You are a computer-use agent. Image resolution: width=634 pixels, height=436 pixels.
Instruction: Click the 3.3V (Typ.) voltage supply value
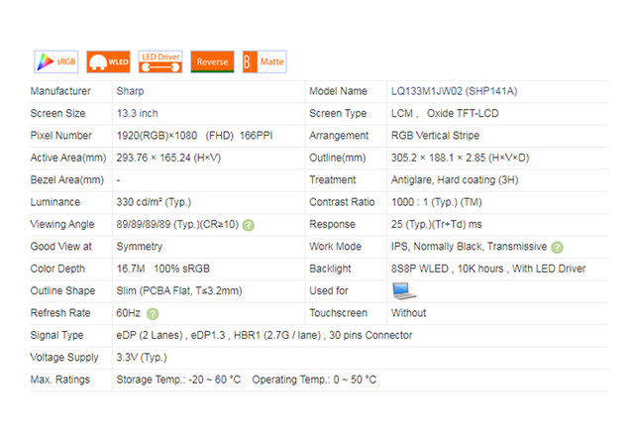(142, 358)
